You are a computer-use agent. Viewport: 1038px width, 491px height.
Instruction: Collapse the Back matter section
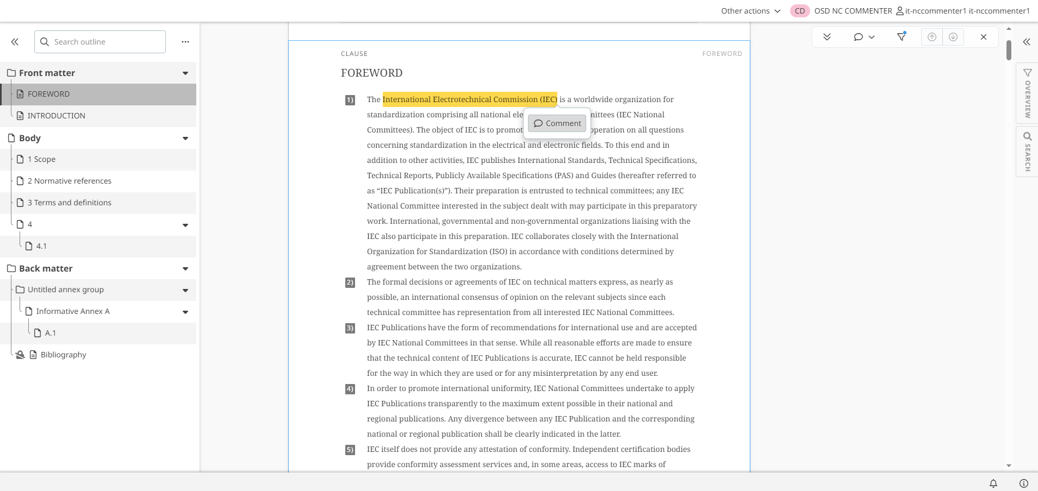coord(185,269)
